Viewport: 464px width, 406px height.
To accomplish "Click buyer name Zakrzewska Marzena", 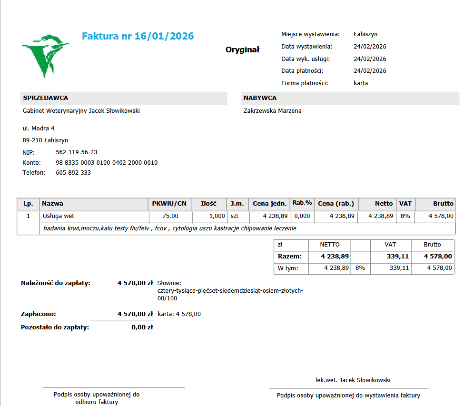I will click(x=273, y=111).
